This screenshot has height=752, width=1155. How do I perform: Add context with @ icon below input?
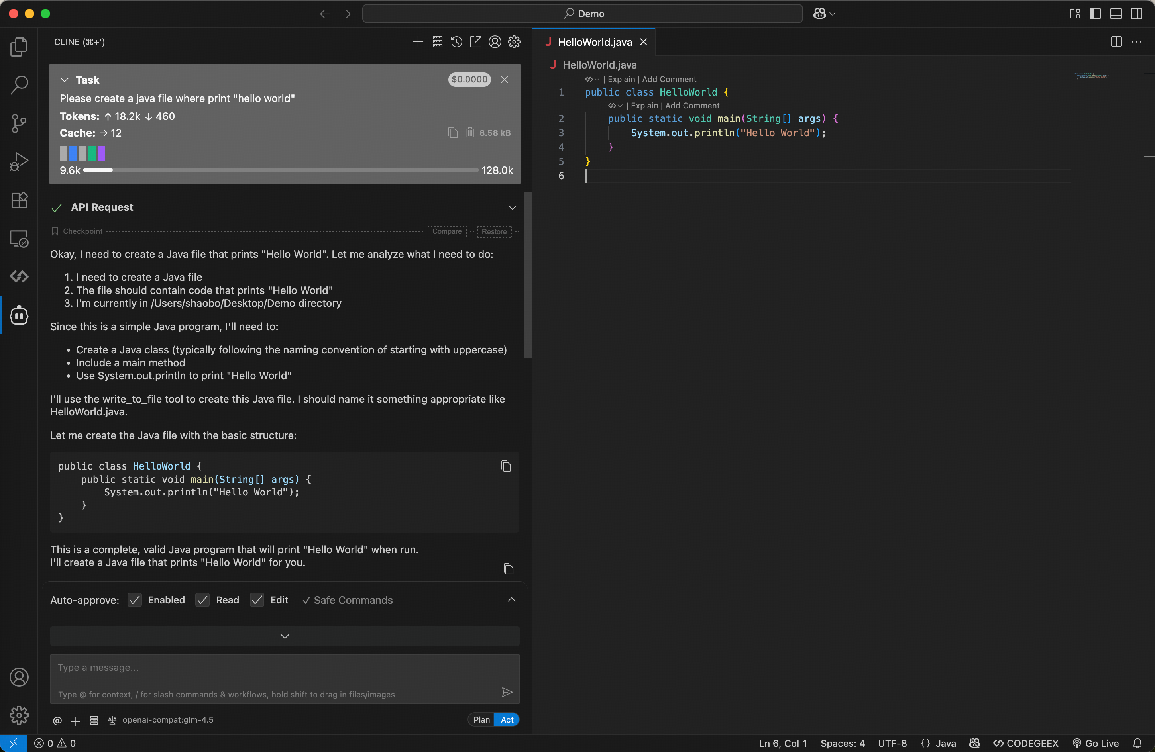pos(57,720)
